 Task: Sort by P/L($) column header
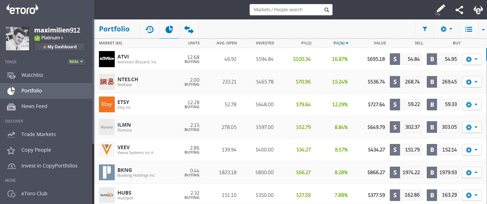[306, 43]
